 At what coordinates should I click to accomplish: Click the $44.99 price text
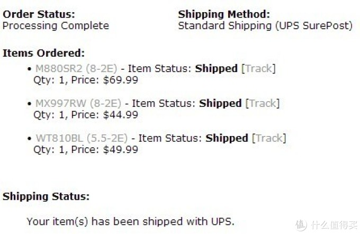click(121, 115)
